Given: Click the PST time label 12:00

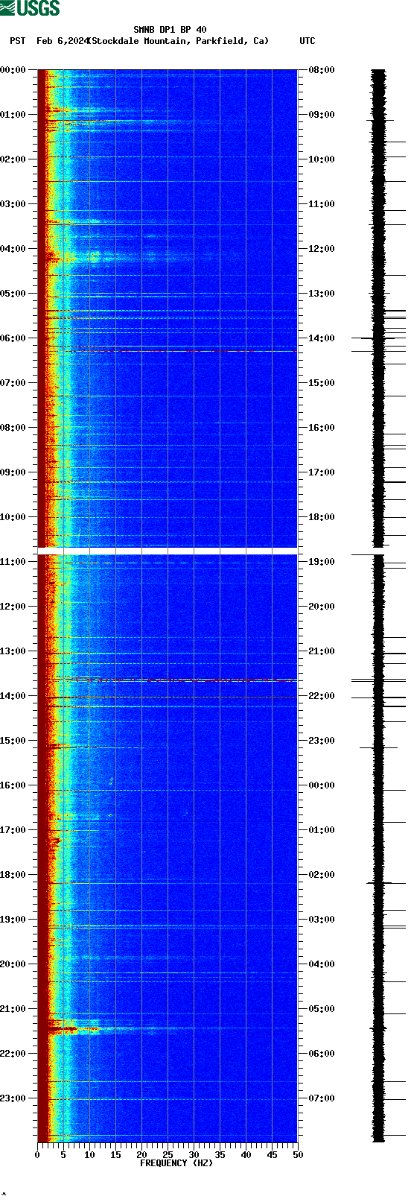Looking at the screenshot, I should pos(13,607).
